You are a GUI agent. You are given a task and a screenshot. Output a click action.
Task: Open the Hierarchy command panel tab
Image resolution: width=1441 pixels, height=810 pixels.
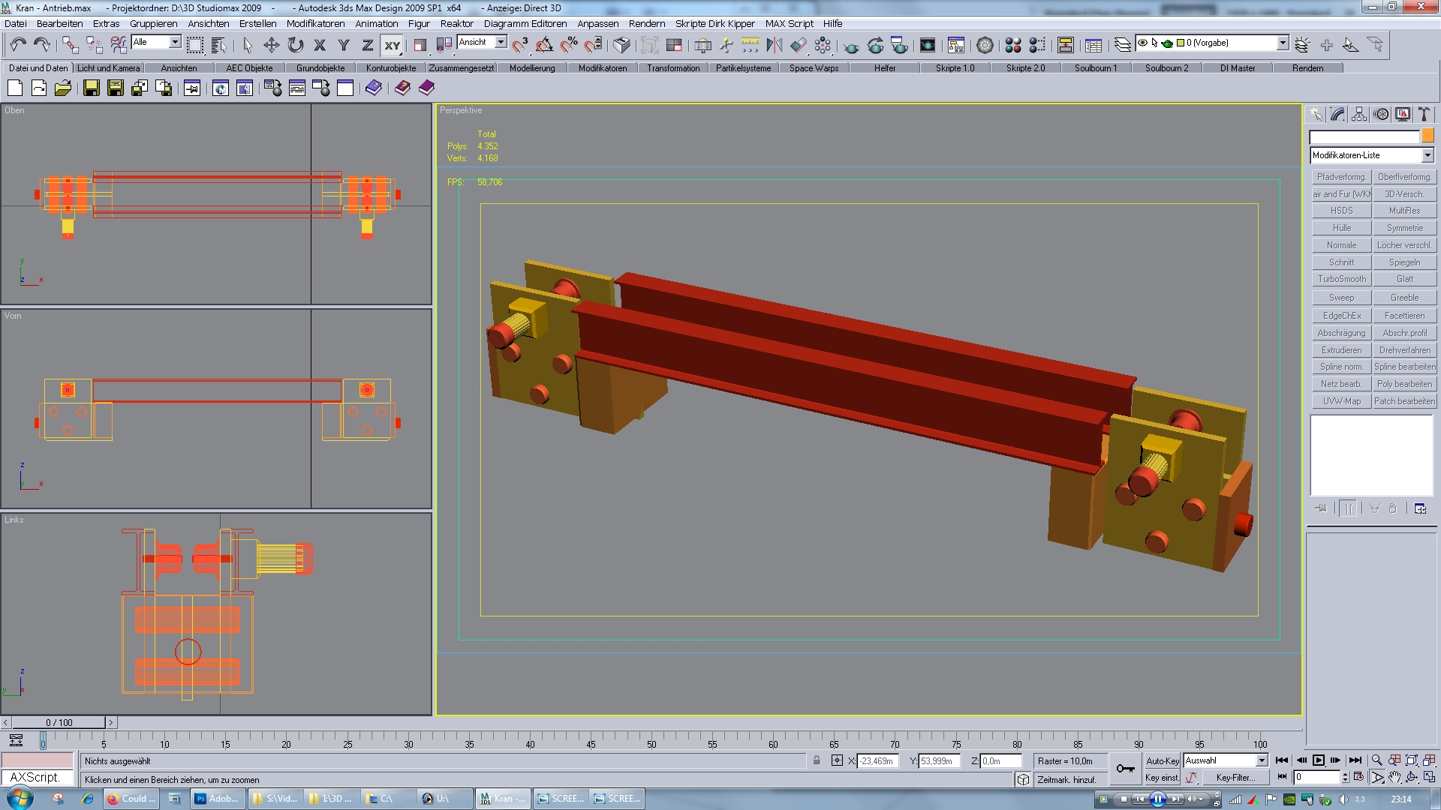tap(1359, 115)
